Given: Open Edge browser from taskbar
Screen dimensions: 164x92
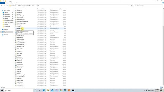Looking at the screenshot, I should 44,90.
